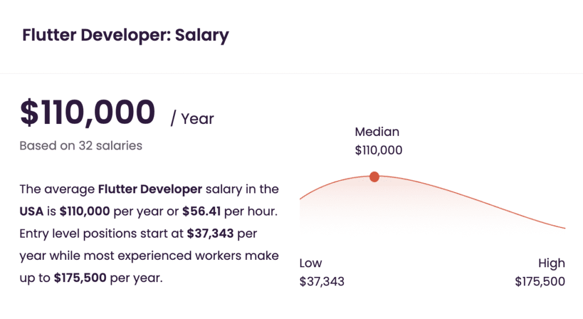
Task: Click the Based on 32 salaries text
Action: click(x=81, y=146)
